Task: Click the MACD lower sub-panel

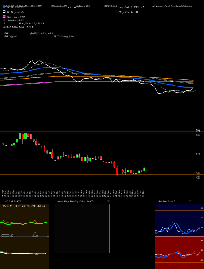Action: (x=24, y=253)
